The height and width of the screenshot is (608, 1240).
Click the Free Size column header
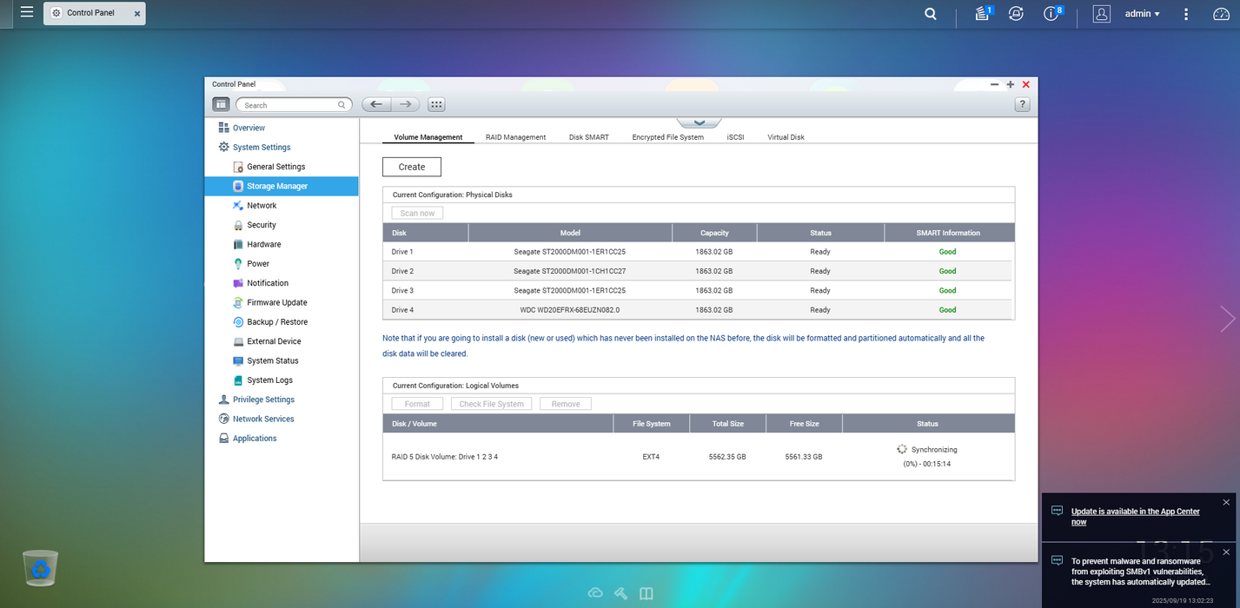pyautogui.click(x=804, y=424)
